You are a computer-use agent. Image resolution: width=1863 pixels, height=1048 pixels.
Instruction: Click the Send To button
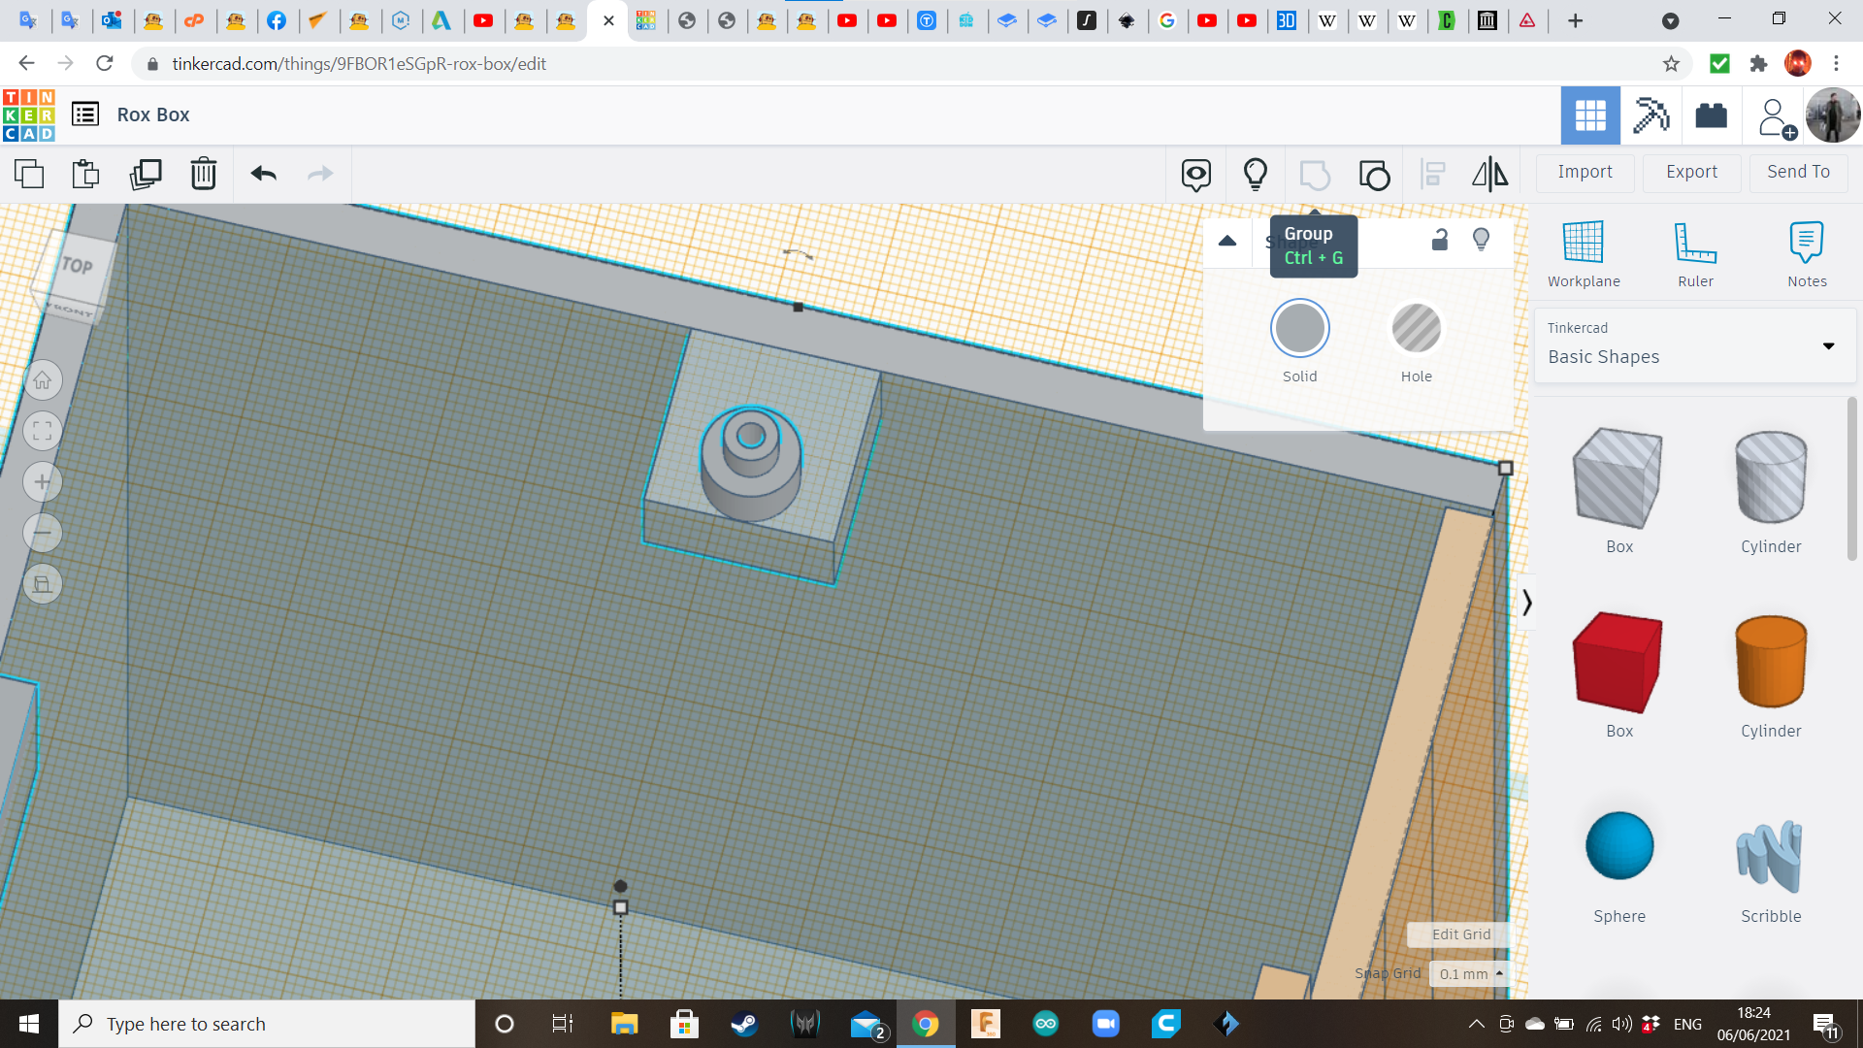pyautogui.click(x=1798, y=172)
